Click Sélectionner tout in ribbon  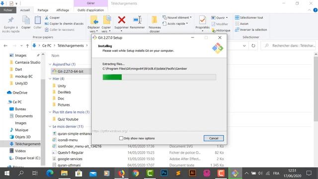[249, 17]
